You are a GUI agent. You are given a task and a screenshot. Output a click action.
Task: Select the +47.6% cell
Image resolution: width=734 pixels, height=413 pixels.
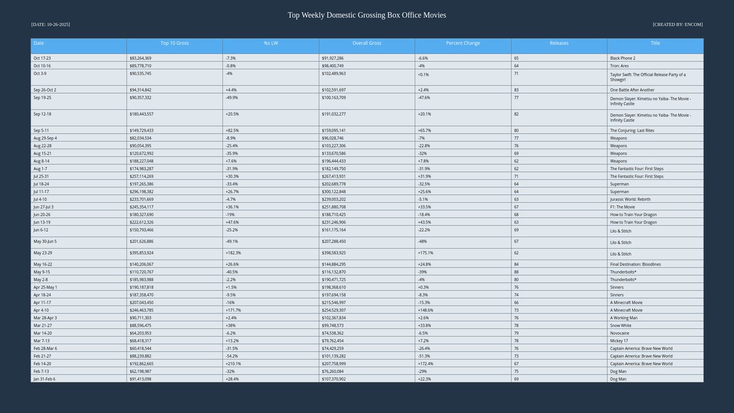271,222
